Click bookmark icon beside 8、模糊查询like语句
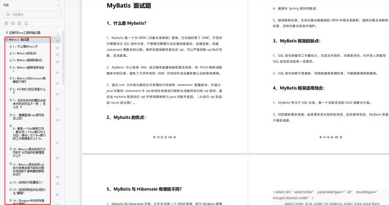The height and width of the screenshot is (205, 389). click(x=11, y=115)
